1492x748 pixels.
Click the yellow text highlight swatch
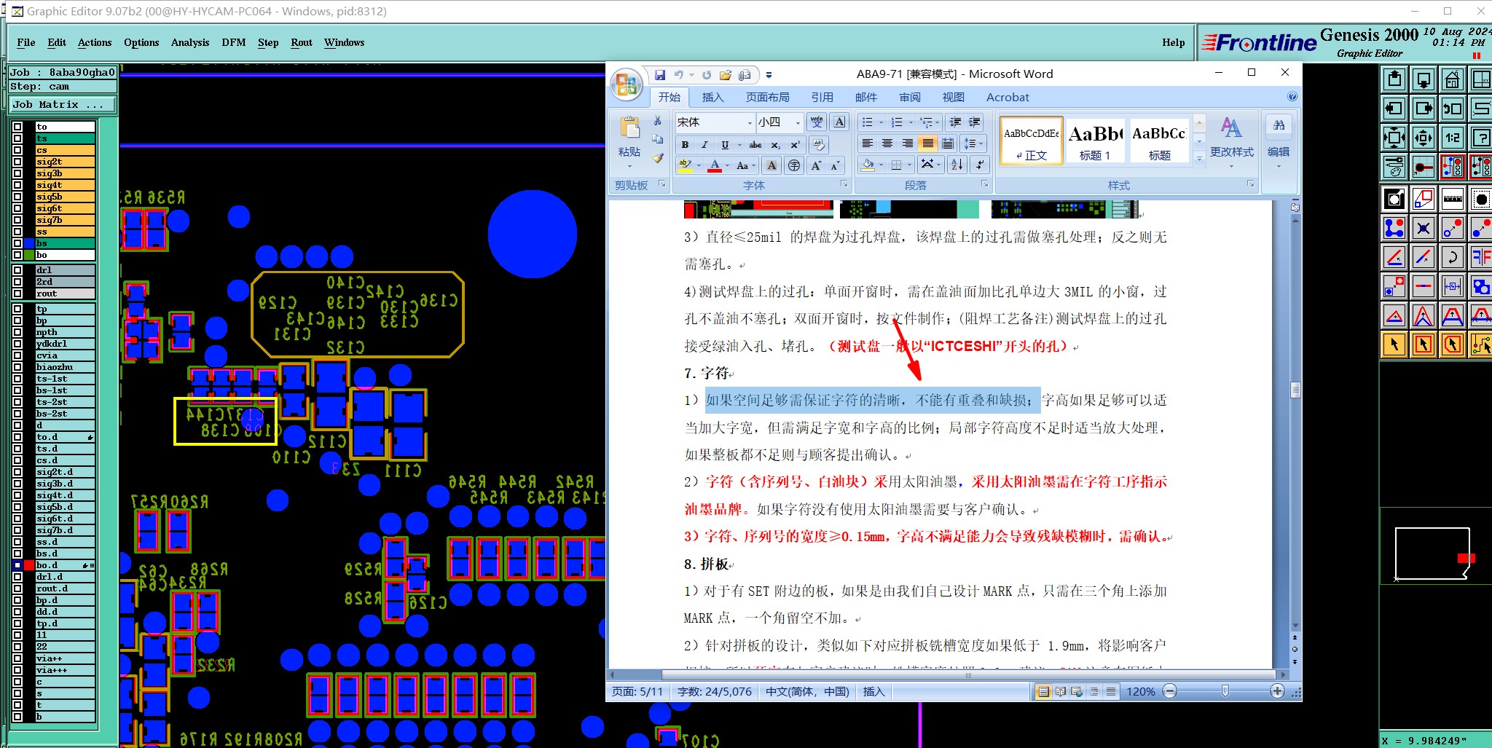click(x=686, y=165)
